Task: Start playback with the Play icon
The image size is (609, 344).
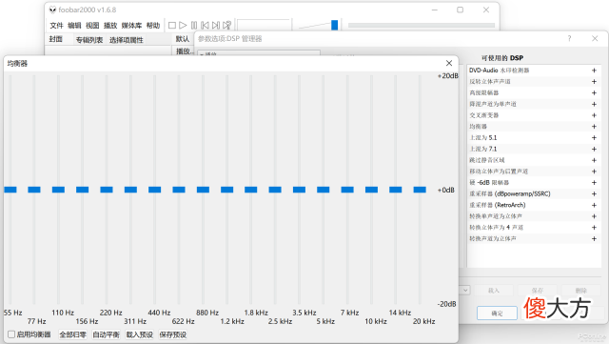Action: [183, 26]
